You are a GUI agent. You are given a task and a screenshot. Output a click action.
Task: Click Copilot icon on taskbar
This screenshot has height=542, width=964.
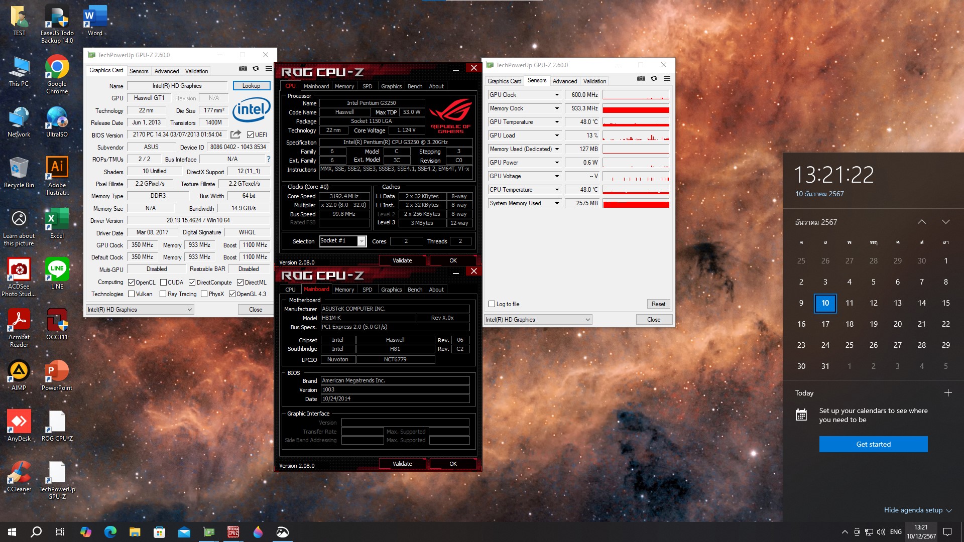pos(86,532)
